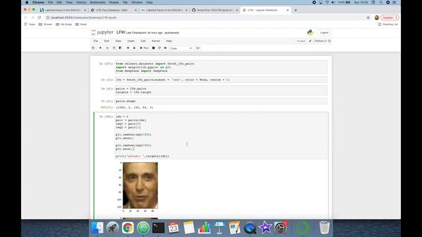Open iMovie from the dock
The width and height of the screenshot is (422, 237).
click(265, 228)
